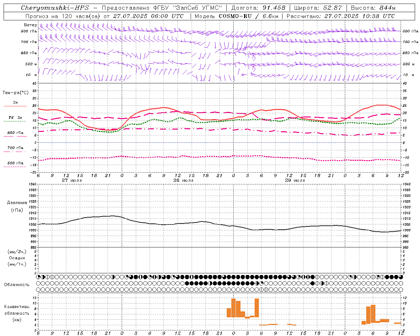Click the (мм/3ч.) precipitation unit label
420x336 pixels.
(x=17, y=252)
